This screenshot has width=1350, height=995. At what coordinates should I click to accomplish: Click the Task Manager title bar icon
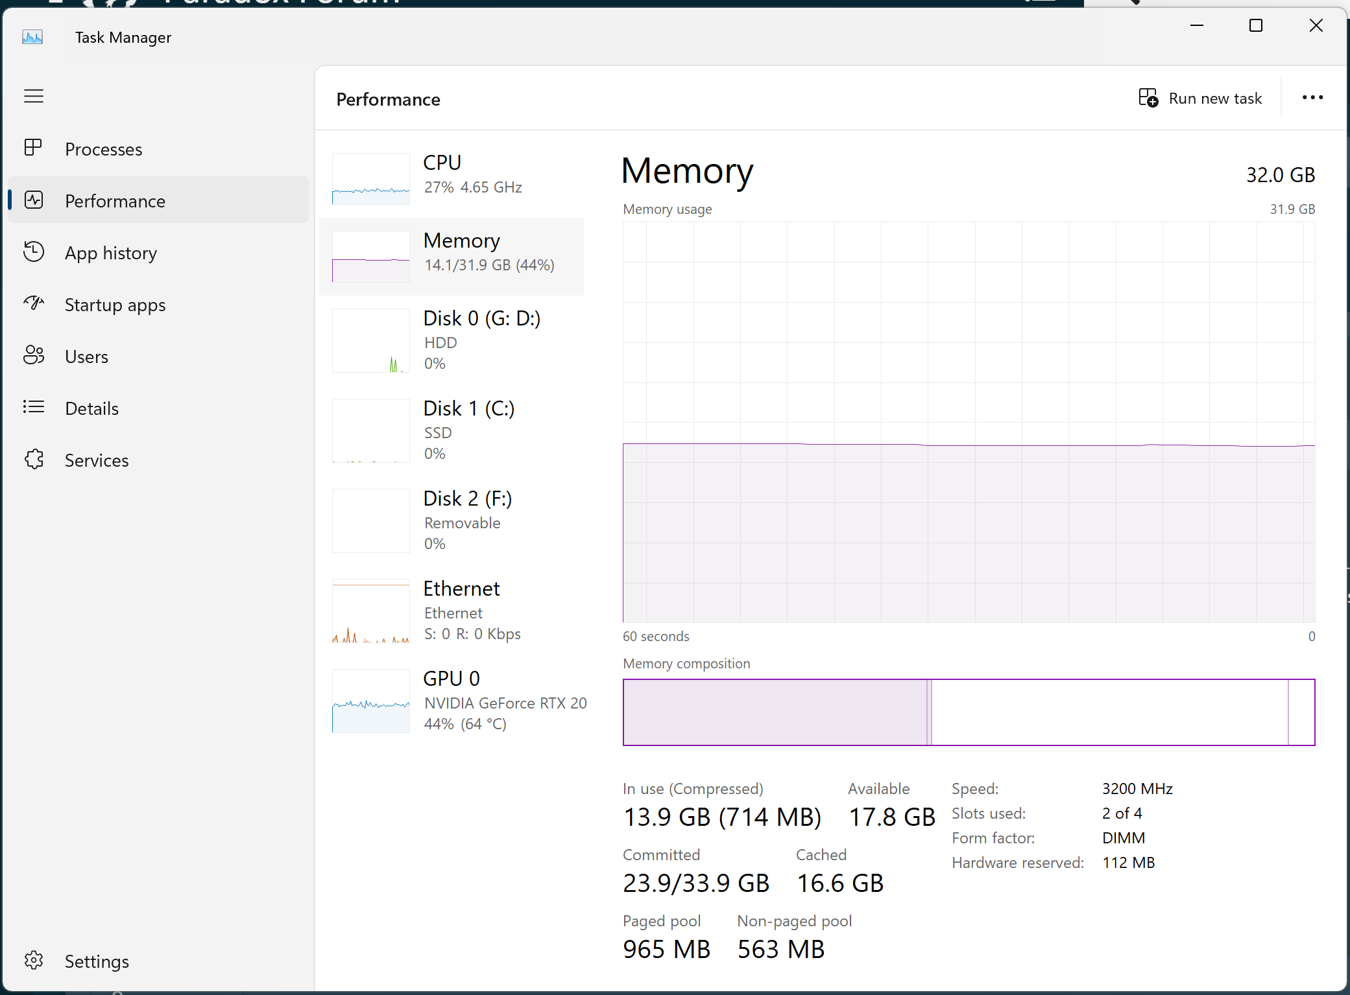click(x=32, y=38)
